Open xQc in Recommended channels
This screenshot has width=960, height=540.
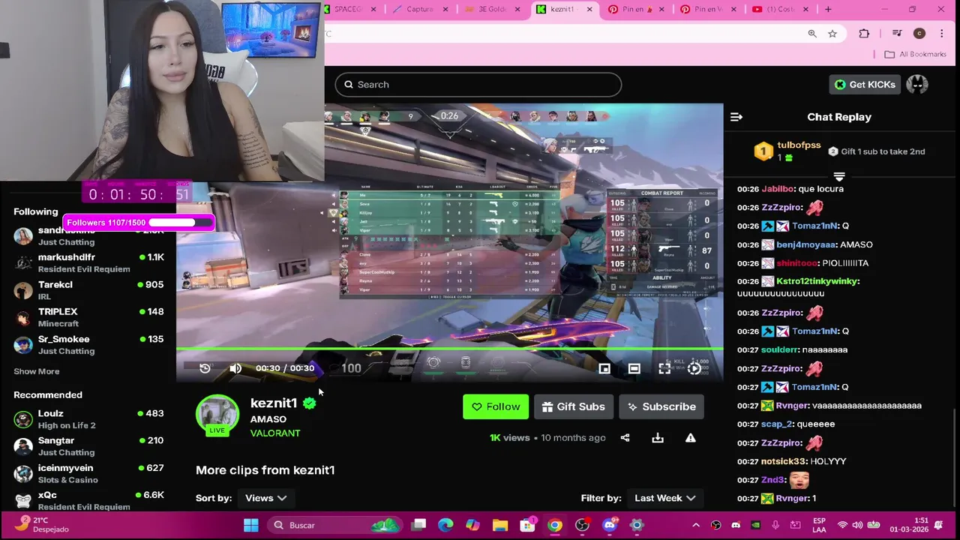coord(88,500)
